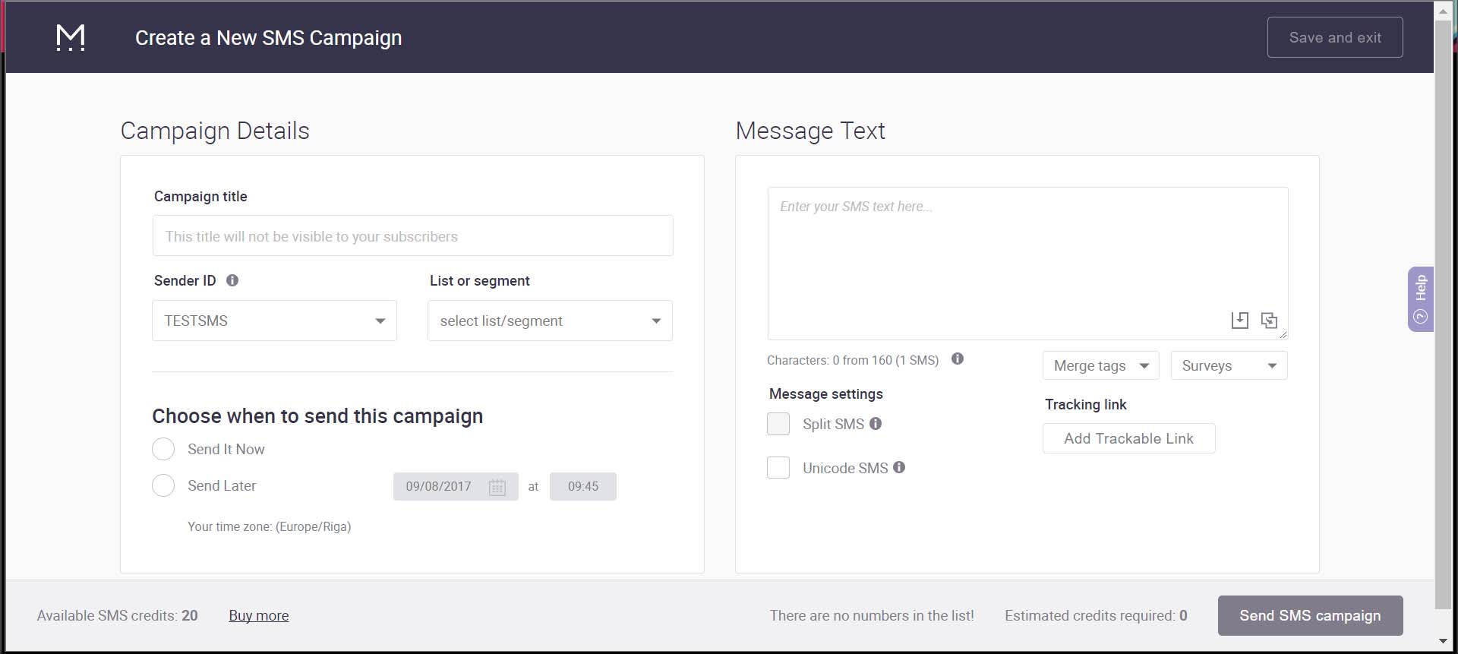Click the Sender ID info icon

[232, 280]
